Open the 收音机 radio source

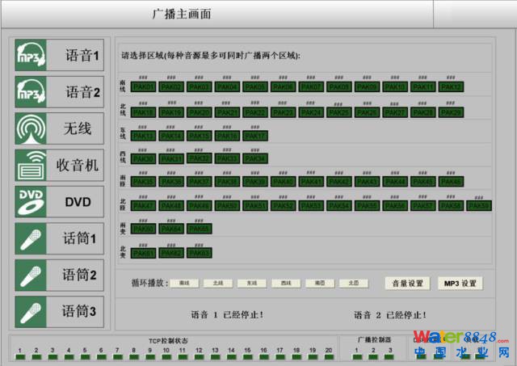(59, 165)
